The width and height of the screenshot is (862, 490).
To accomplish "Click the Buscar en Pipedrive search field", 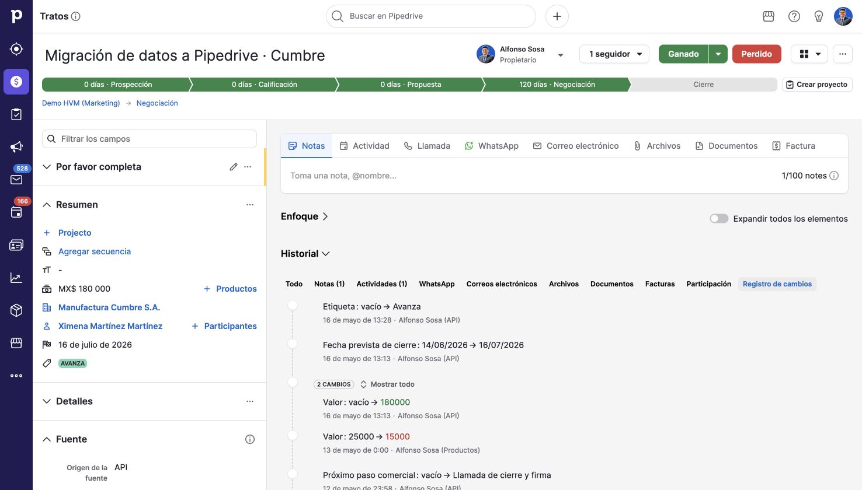I will pos(431,16).
